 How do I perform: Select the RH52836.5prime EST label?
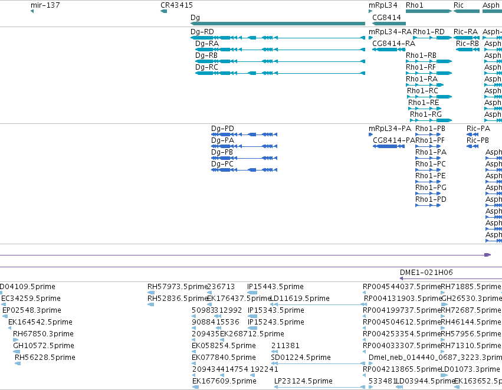coord(178,299)
